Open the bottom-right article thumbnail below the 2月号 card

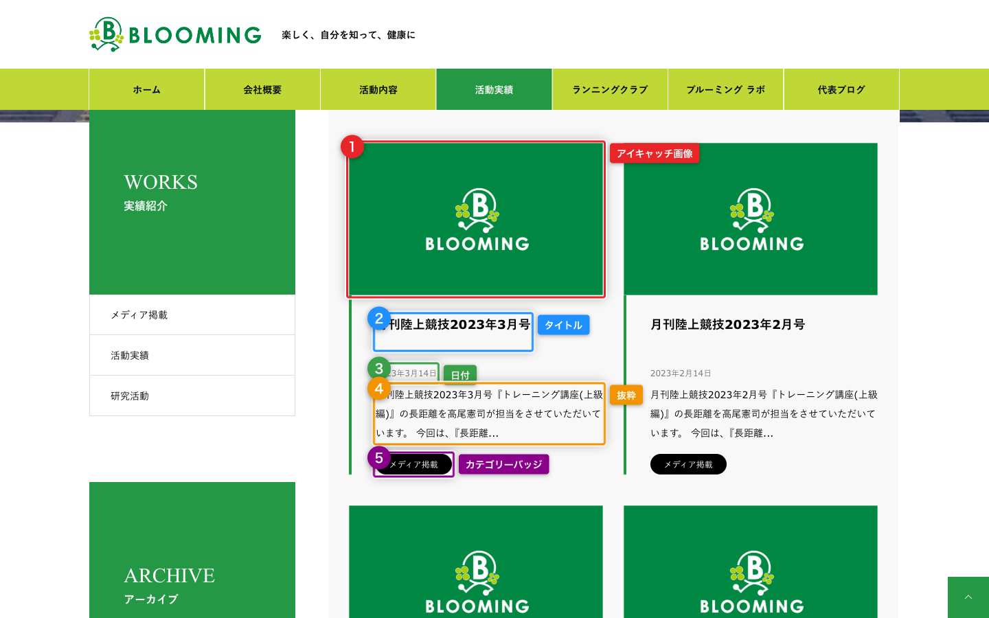pos(751,562)
